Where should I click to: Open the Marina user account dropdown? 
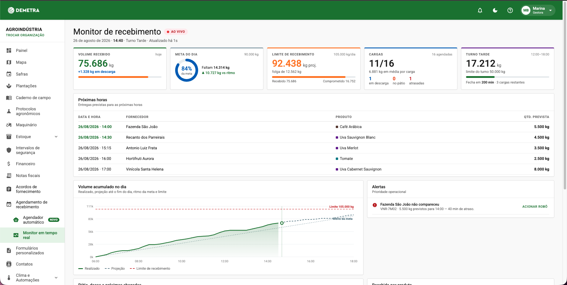538,10
